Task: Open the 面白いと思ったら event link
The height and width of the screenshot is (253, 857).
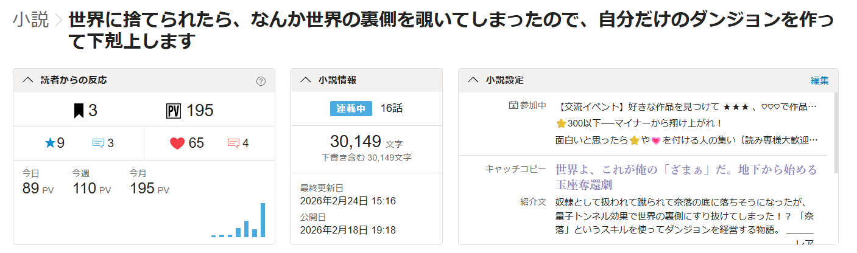Action: coord(685,140)
